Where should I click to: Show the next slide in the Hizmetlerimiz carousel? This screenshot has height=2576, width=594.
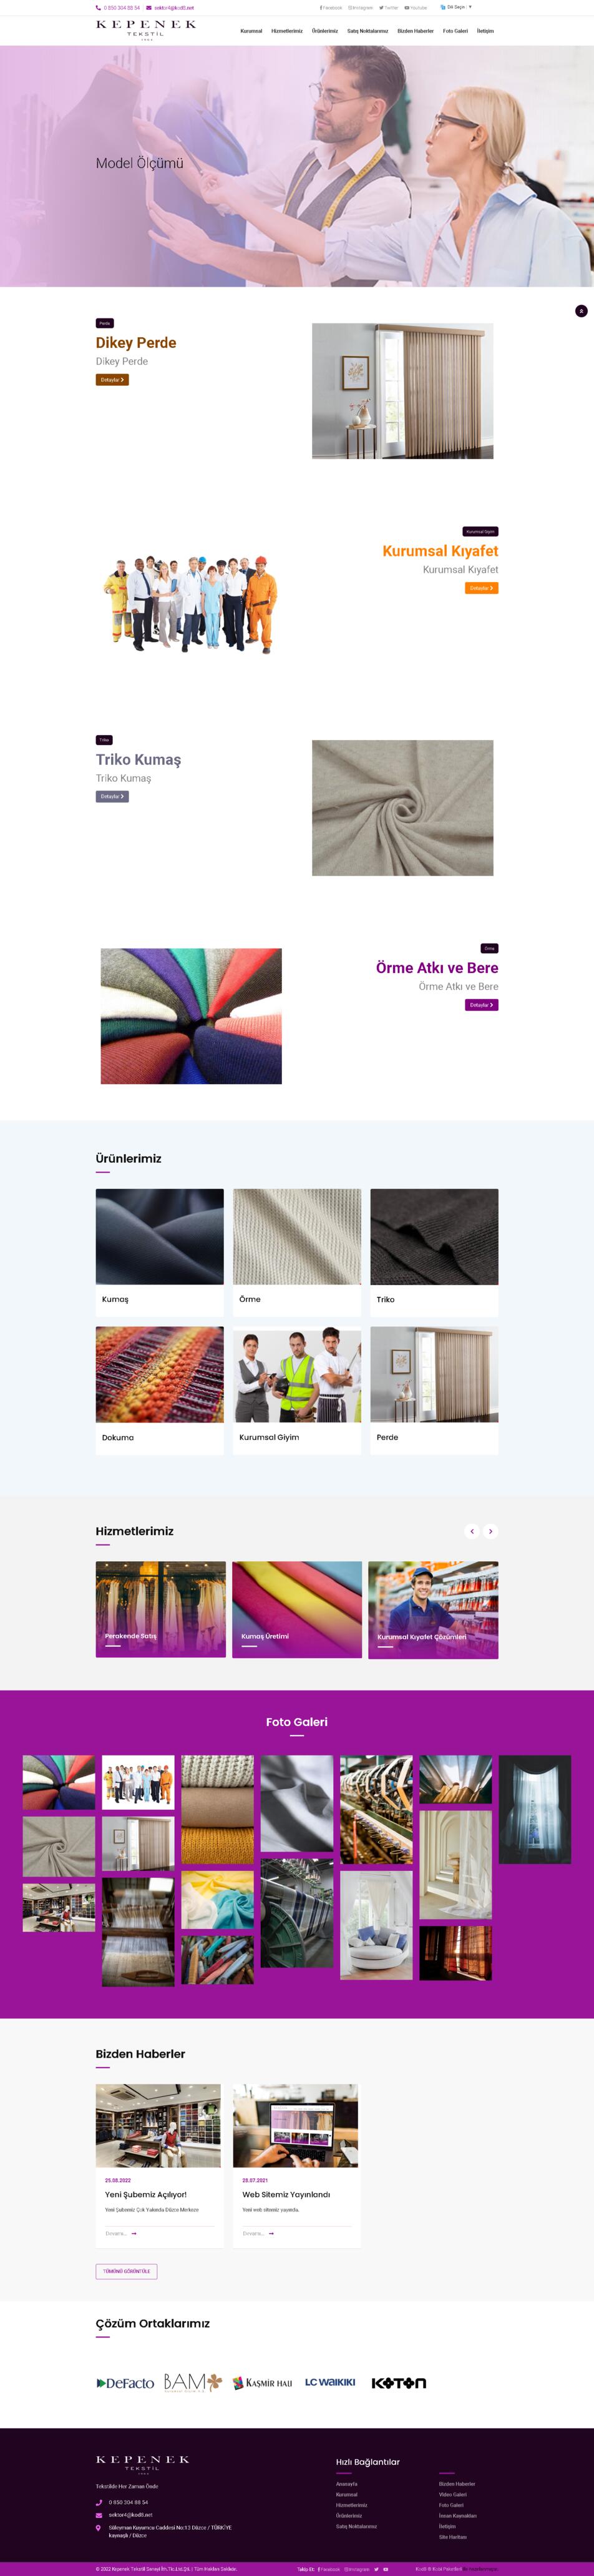pyautogui.click(x=490, y=1531)
